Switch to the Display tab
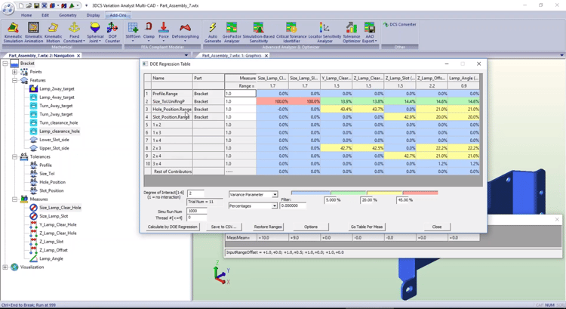Viewport: 566px width, 309px height. [x=93, y=15]
